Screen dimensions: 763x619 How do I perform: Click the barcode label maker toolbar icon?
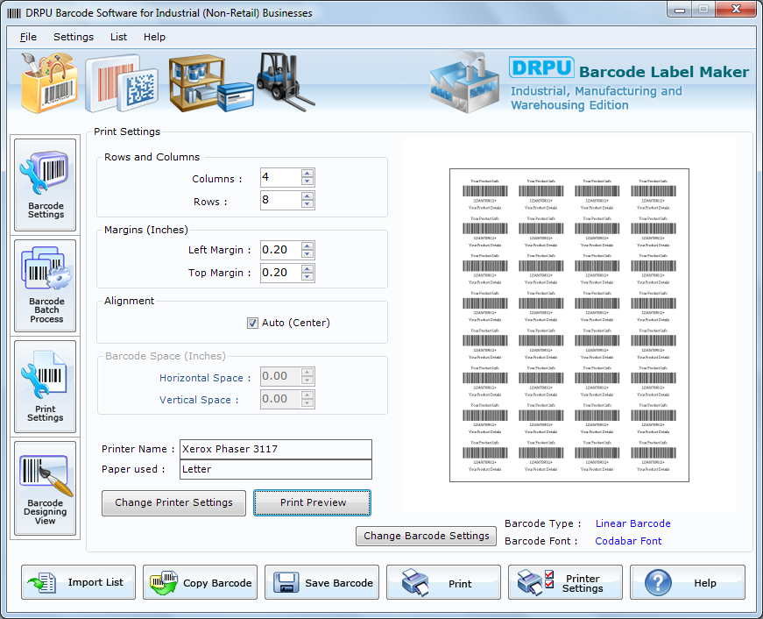(48, 82)
